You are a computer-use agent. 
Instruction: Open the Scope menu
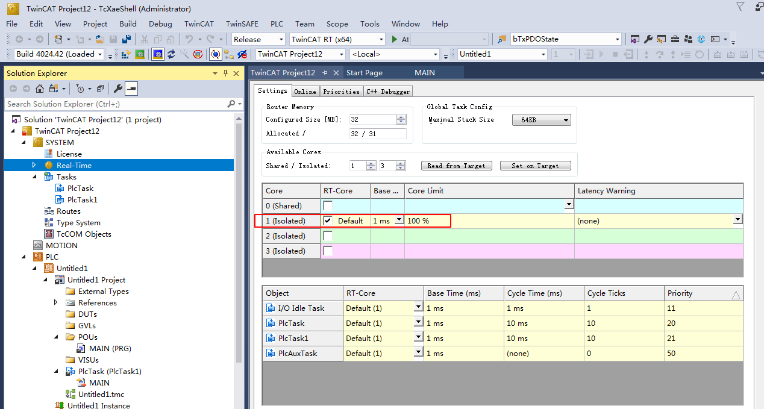[337, 24]
